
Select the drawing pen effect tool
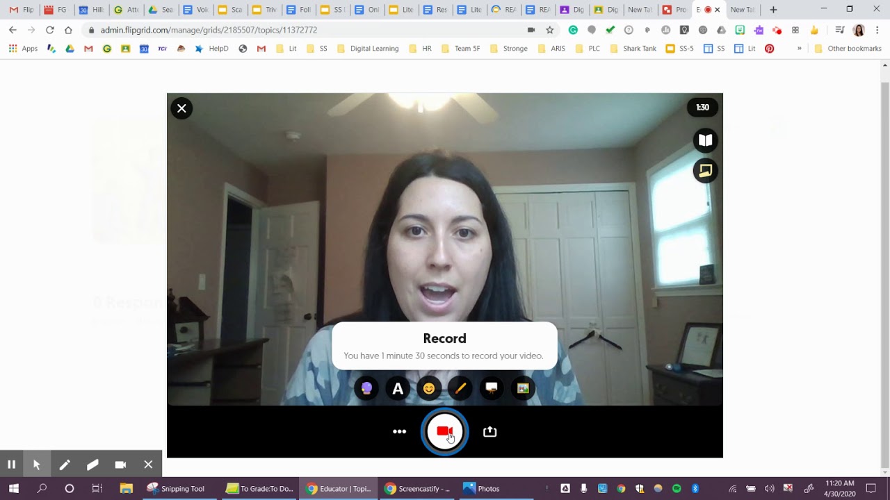pos(460,388)
